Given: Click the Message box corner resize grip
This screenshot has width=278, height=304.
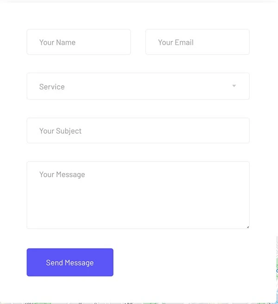Looking at the screenshot, I should [x=248, y=227].
